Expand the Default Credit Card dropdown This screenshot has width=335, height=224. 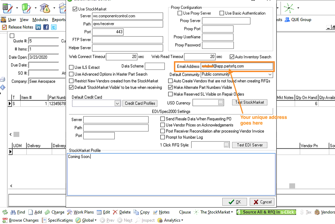point(117,104)
